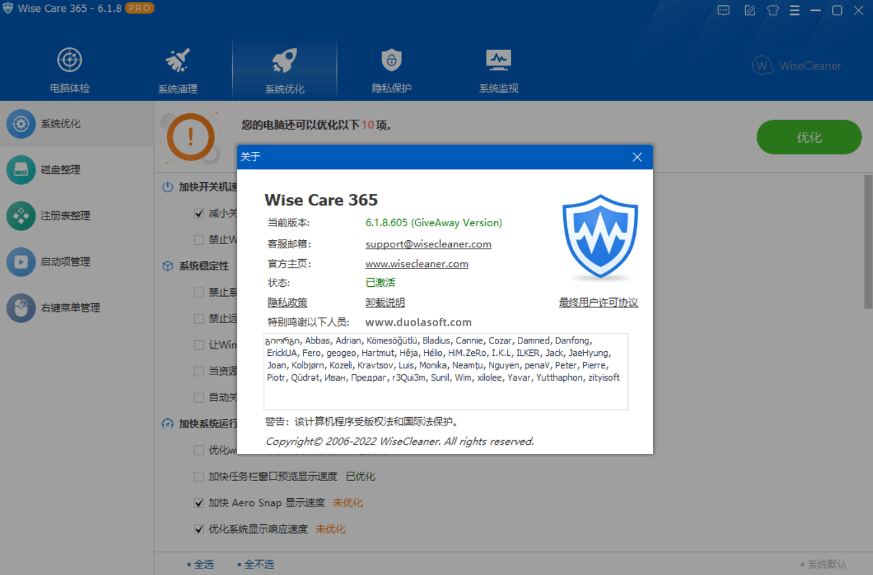This screenshot has height=575, width=873.
Task: Click the gauge icon beside 加快系统运行
Action: click(x=167, y=424)
